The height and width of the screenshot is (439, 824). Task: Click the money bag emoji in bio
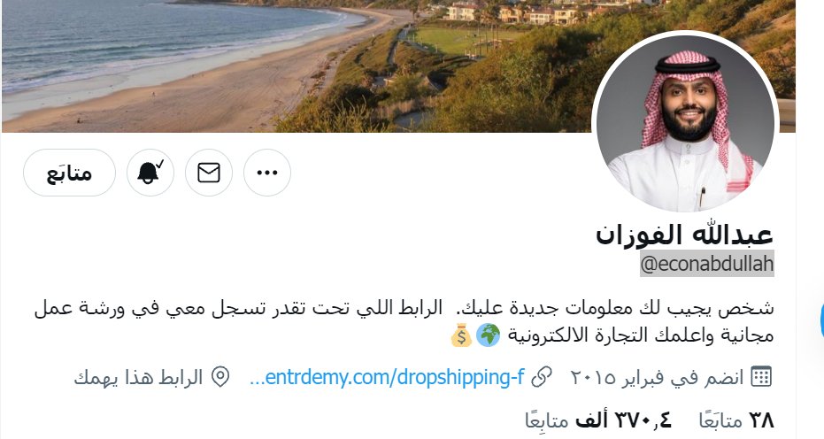point(461,336)
